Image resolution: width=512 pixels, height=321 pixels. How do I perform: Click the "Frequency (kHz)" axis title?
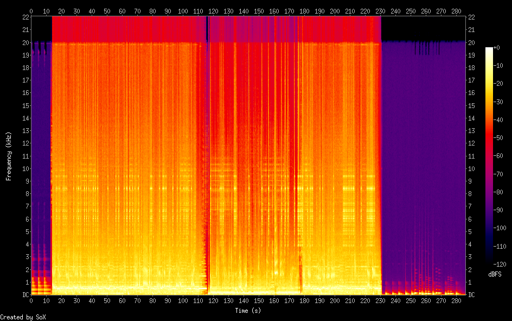click(9, 156)
